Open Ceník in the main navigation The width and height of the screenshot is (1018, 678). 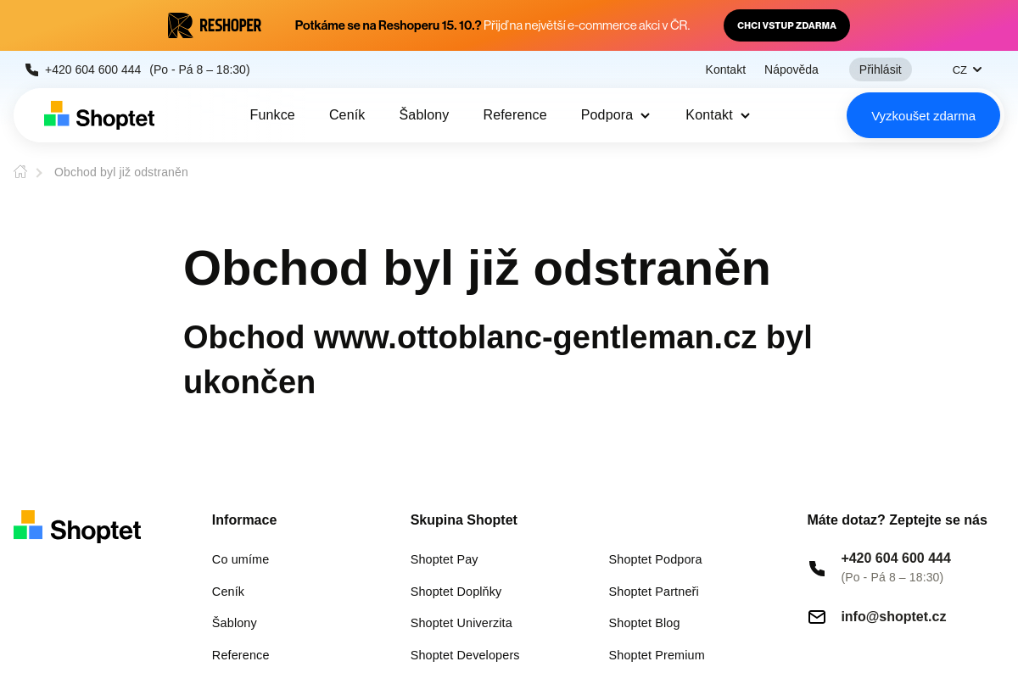click(x=347, y=115)
